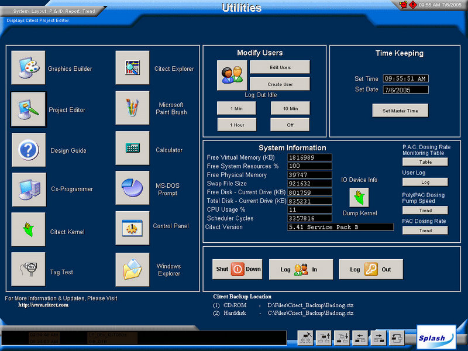The image size is (468, 351).
Task: Open the Citect Kernel icon
Action: (28, 230)
